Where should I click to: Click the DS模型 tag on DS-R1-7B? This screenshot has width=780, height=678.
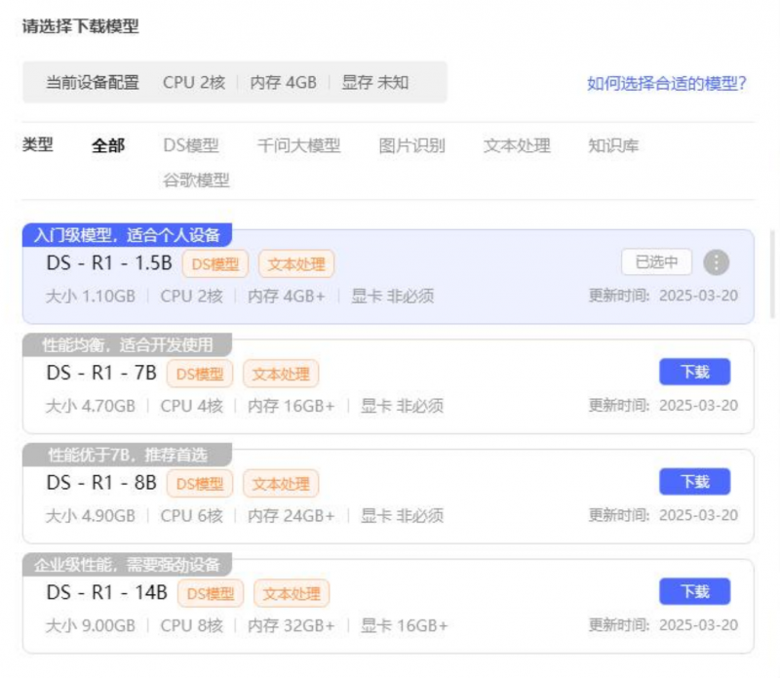click(200, 374)
